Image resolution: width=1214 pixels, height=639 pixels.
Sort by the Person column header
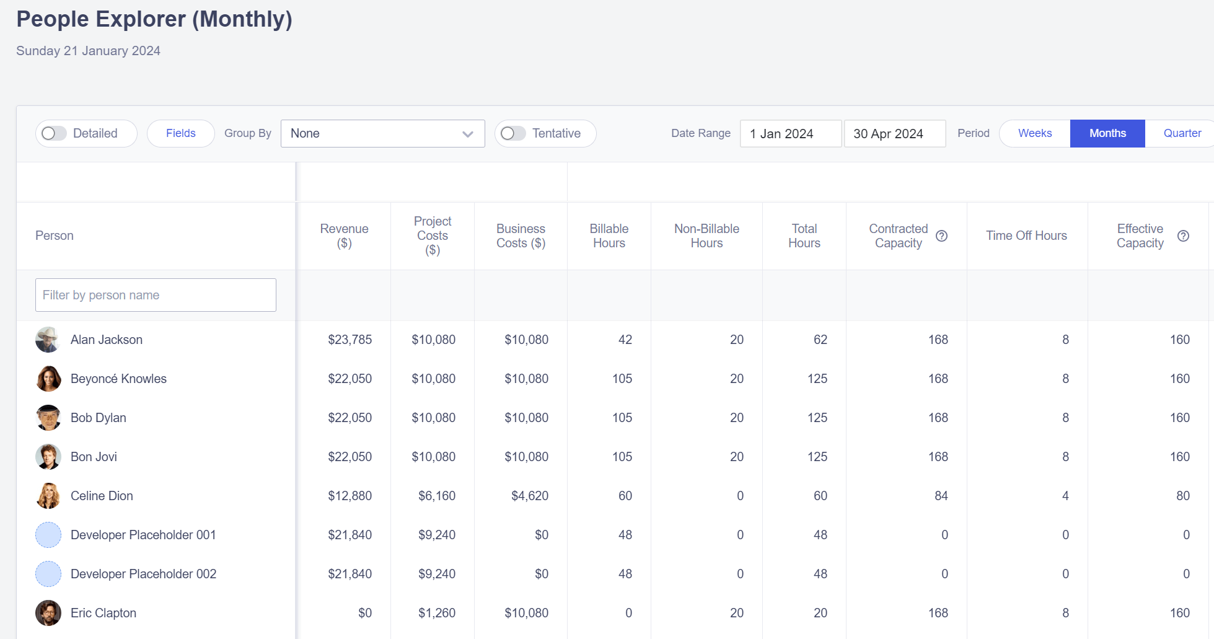tap(55, 236)
